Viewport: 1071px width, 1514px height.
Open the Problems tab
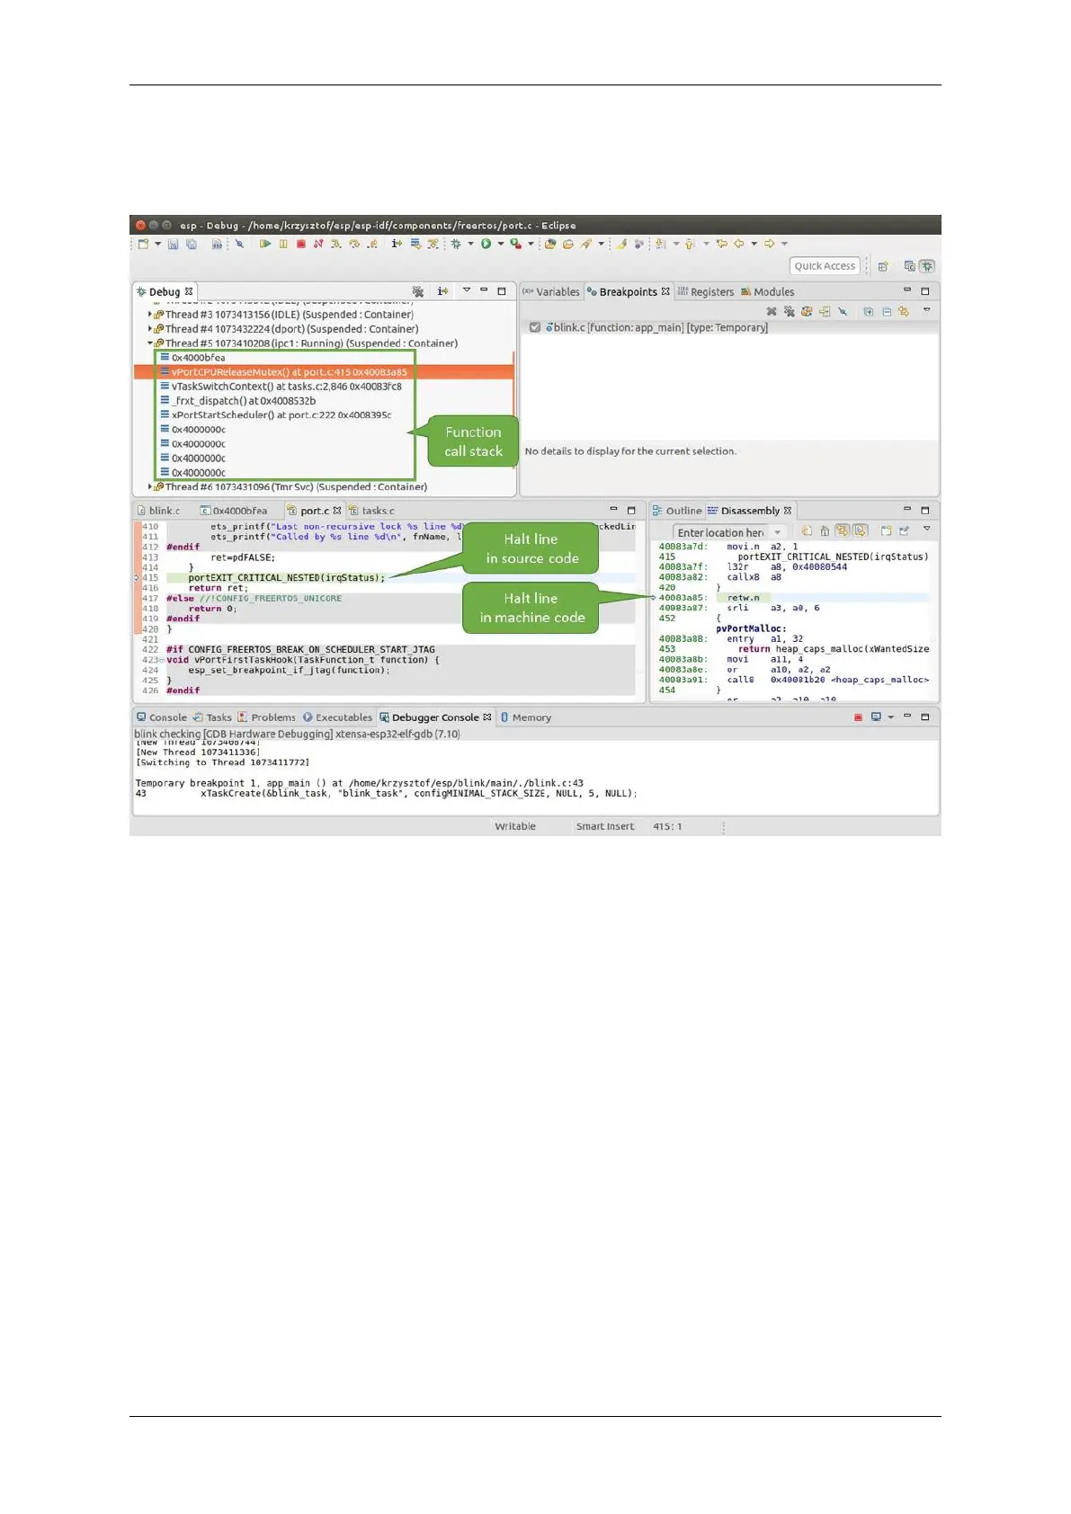point(266,717)
